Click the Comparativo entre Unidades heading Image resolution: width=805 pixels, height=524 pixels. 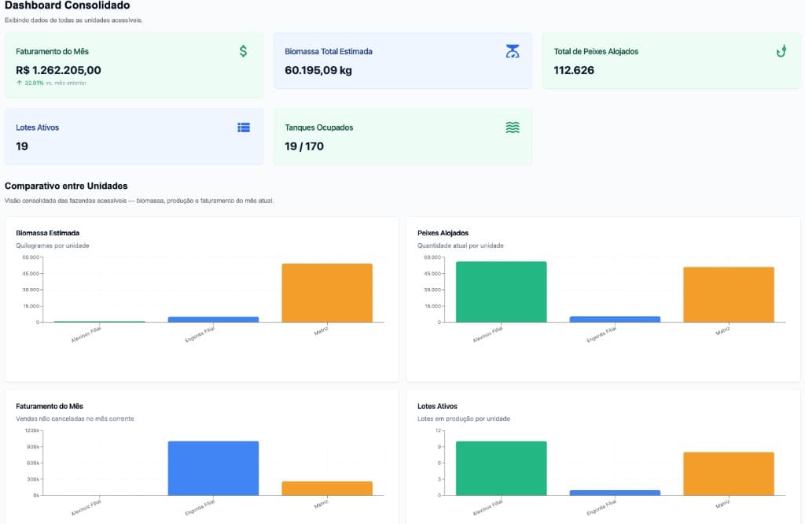66,186
